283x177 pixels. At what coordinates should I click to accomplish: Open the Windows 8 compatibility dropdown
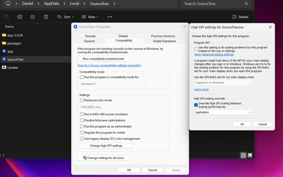click(113, 84)
